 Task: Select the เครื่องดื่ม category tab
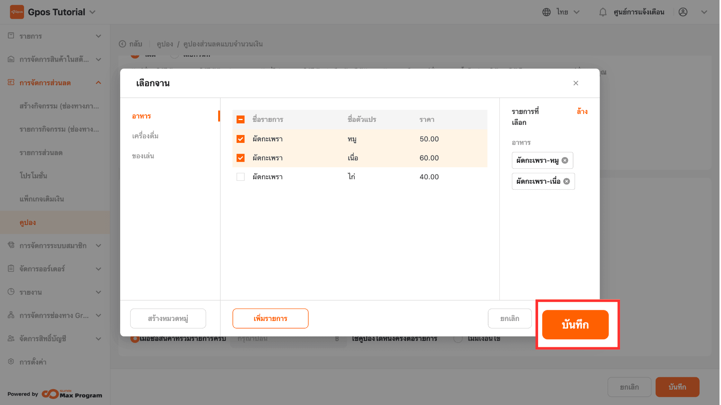tap(145, 136)
